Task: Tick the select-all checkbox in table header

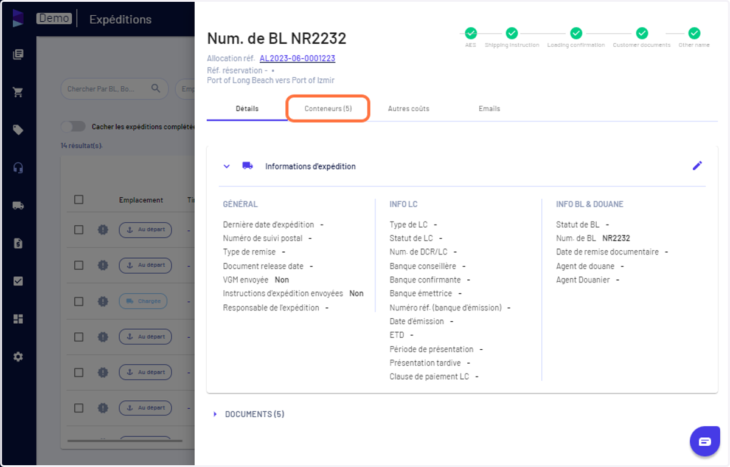Action: (x=78, y=200)
